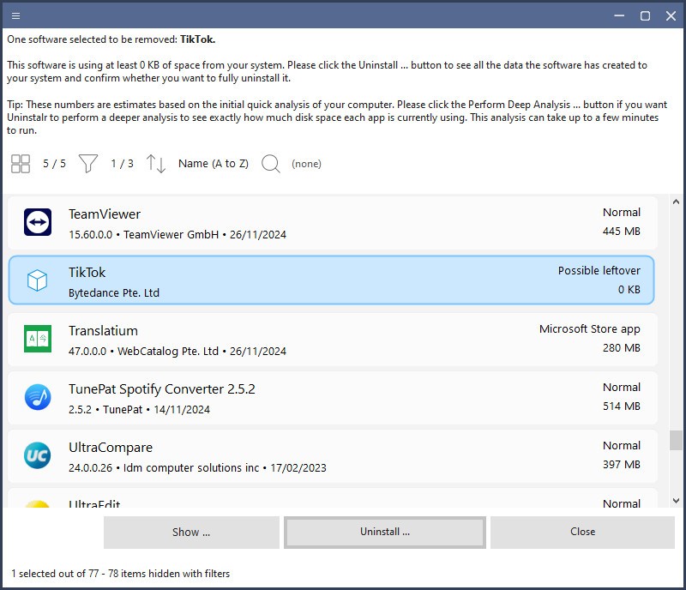The width and height of the screenshot is (686, 590).
Task: Click the TeamViewer app icon
Action: click(38, 222)
